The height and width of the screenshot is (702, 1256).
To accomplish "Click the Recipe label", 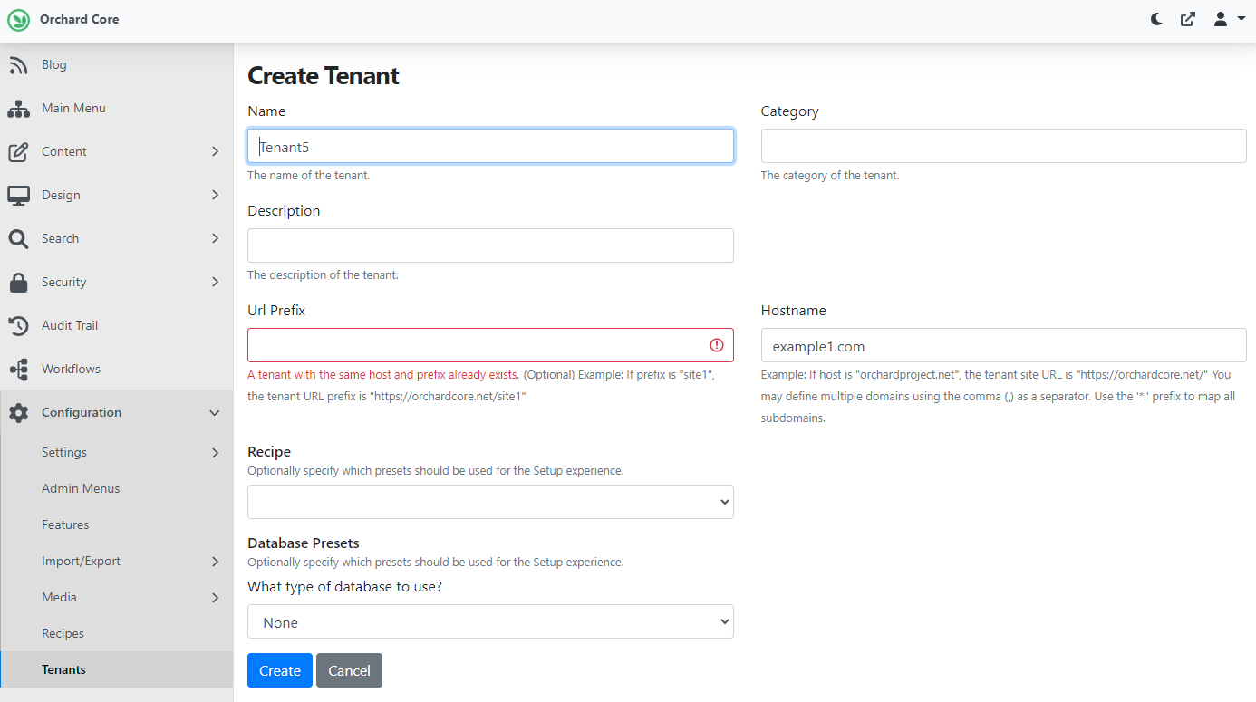I will coord(269,452).
